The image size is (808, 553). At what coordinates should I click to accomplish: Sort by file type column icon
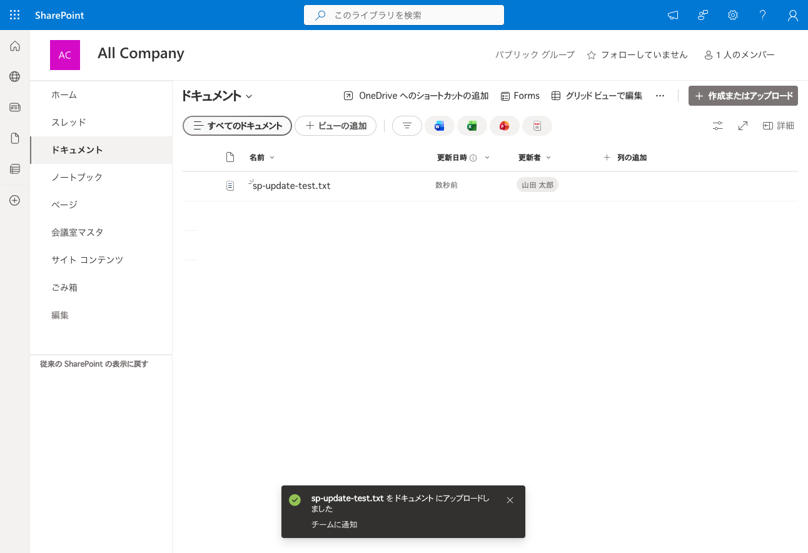coord(230,157)
